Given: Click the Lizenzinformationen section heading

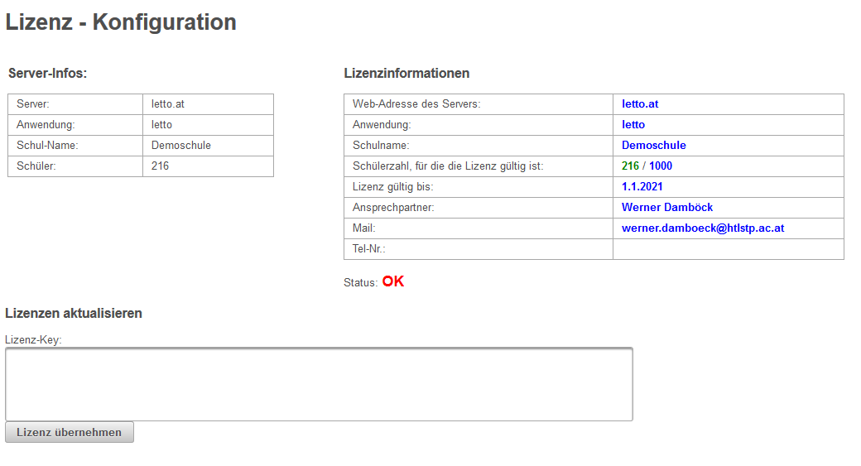Looking at the screenshot, I should (x=406, y=73).
